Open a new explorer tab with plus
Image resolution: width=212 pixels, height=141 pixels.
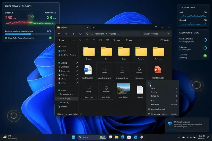click(x=94, y=28)
